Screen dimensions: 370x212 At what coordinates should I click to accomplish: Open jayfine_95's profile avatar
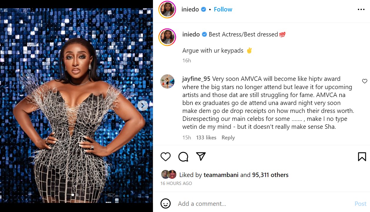pos(167,81)
